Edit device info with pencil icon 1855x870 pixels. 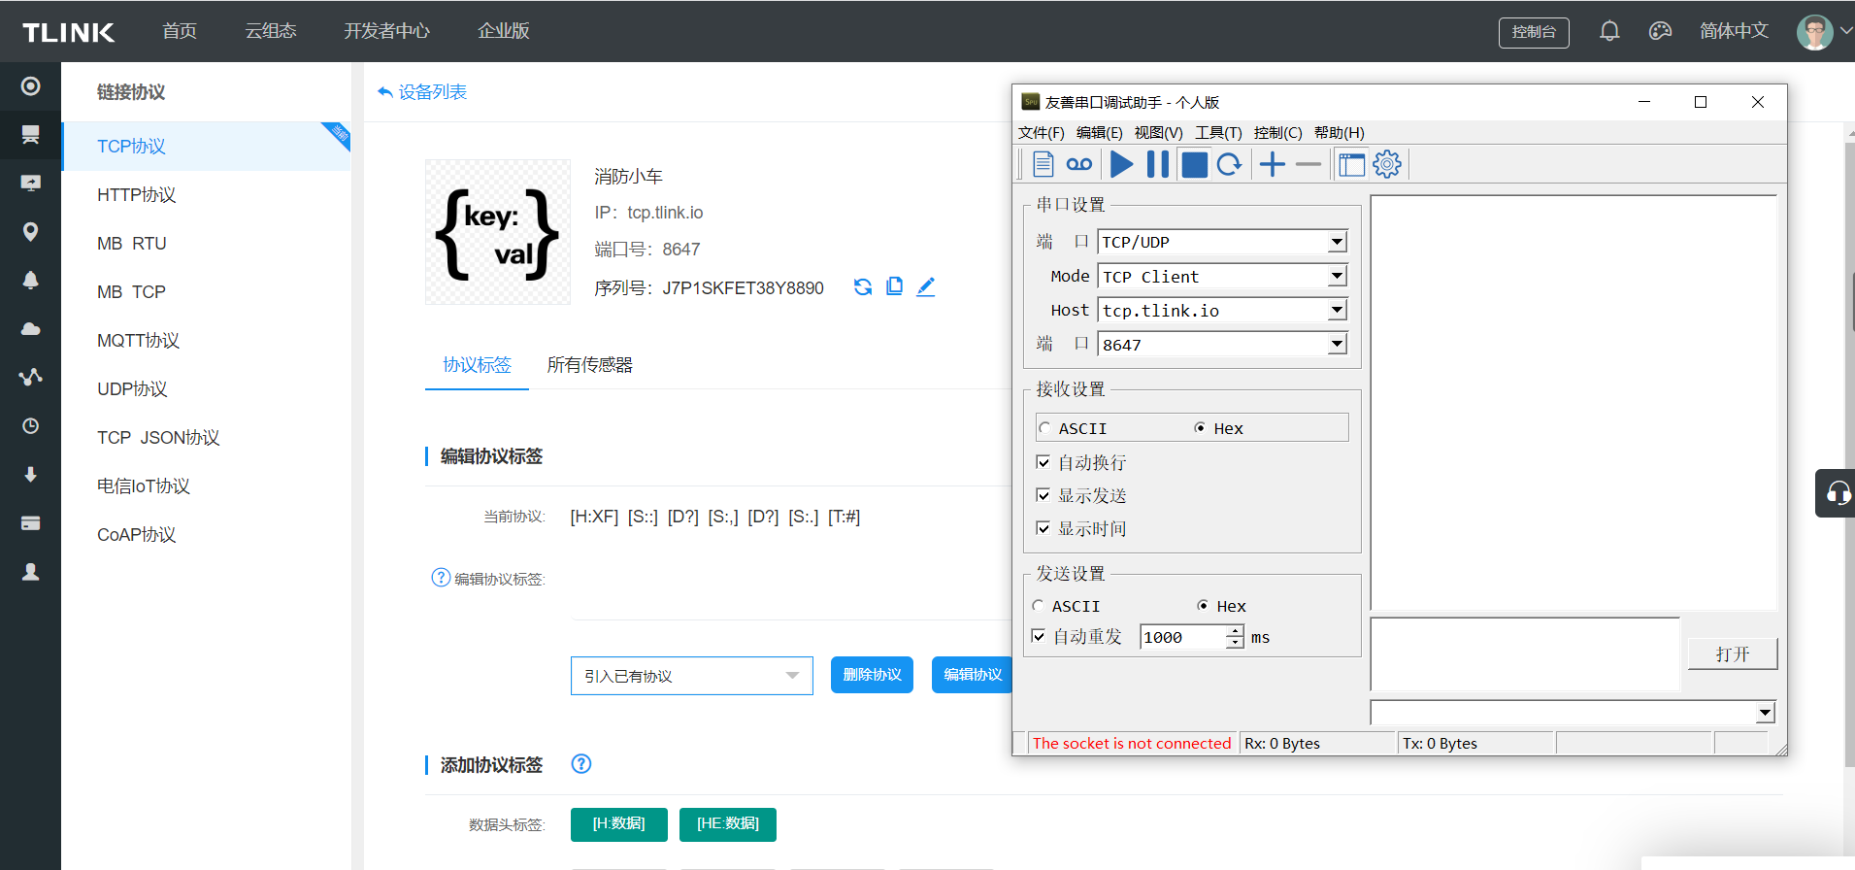pos(926,286)
